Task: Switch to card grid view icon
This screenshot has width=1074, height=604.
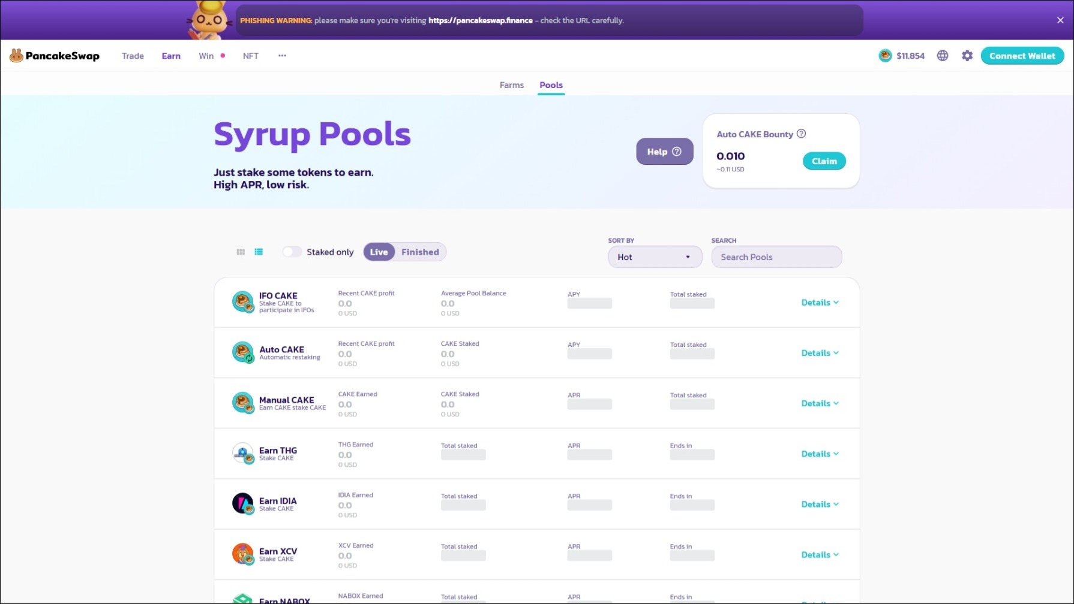Action: [x=241, y=252]
